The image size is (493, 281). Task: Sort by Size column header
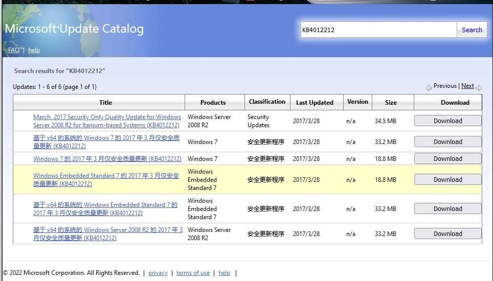pyautogui.click(x=391, y=102)
